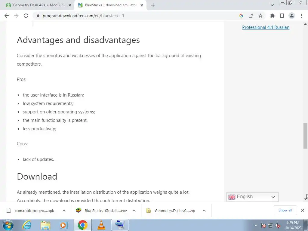Click the 'less productivity;' bullet text

coord(39,129)
